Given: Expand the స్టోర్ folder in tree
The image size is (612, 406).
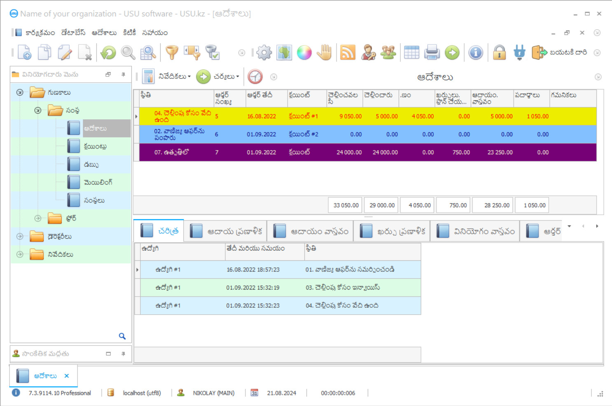Looking at the screenshot, I should (x=38, y=218).
